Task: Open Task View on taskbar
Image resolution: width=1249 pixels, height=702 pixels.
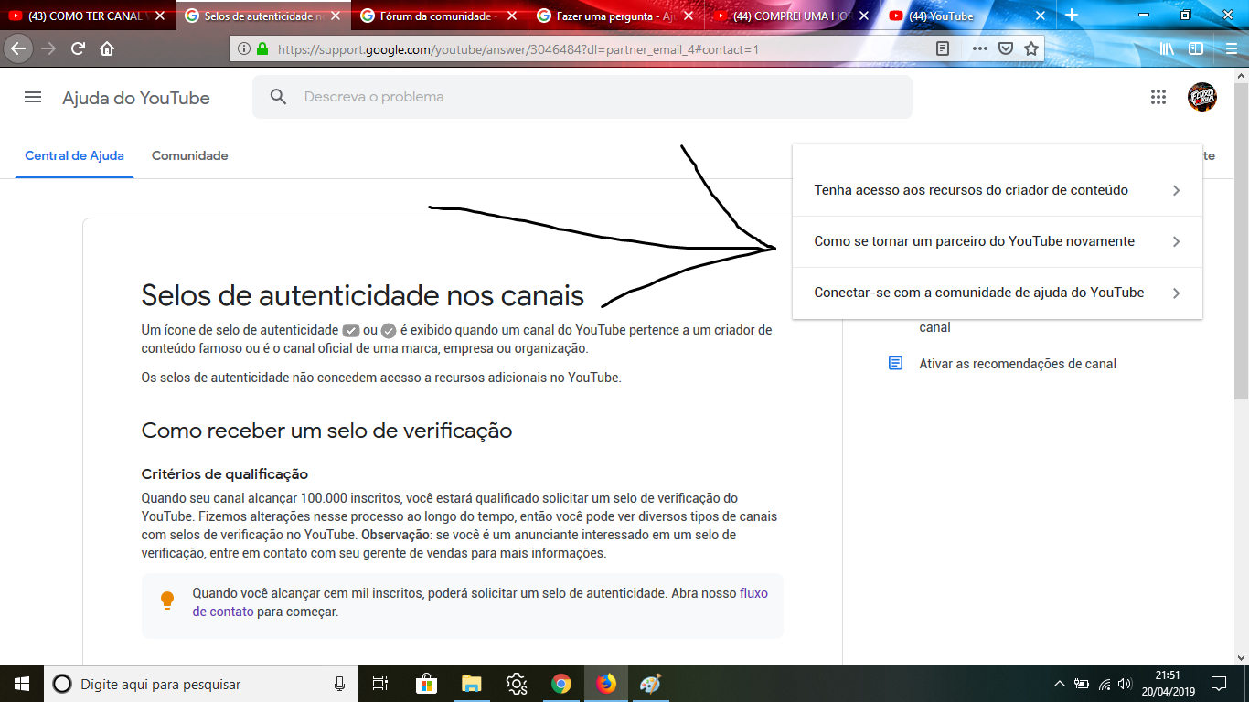Action: click(x=380, y=684)
